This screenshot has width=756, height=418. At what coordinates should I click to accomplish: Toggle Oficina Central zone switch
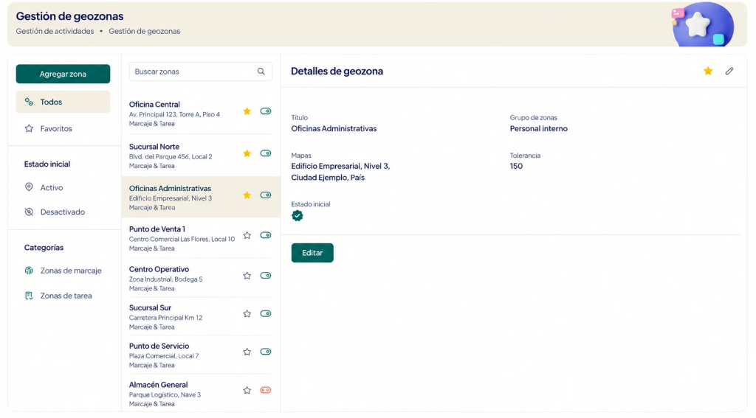coord(266,111)
